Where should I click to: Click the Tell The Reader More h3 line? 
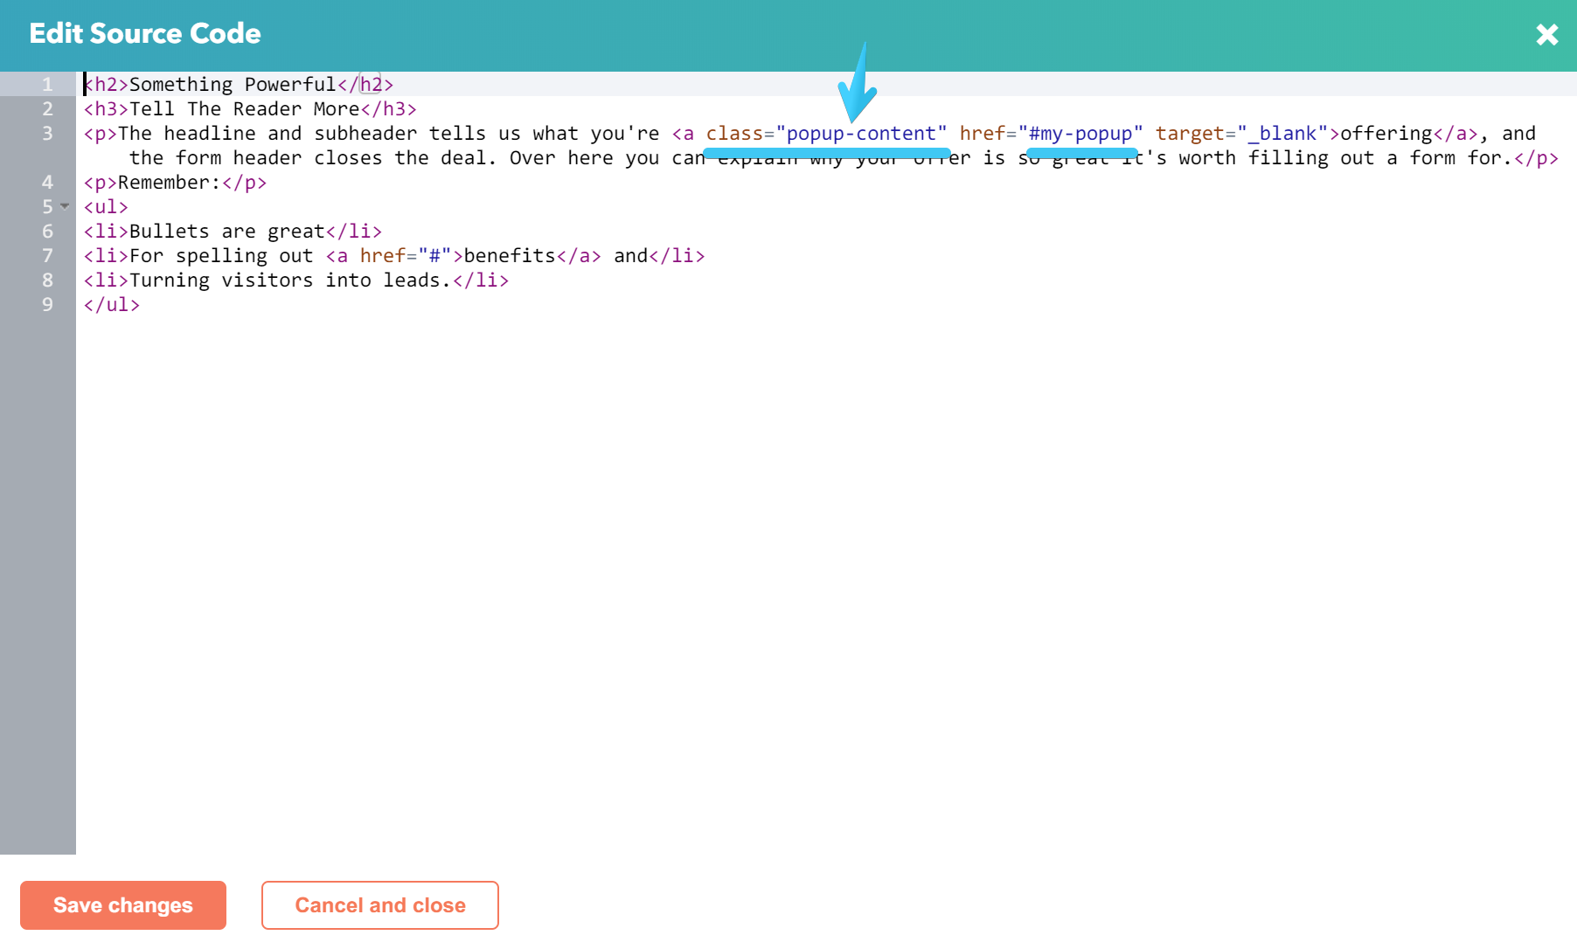point(249,108)
